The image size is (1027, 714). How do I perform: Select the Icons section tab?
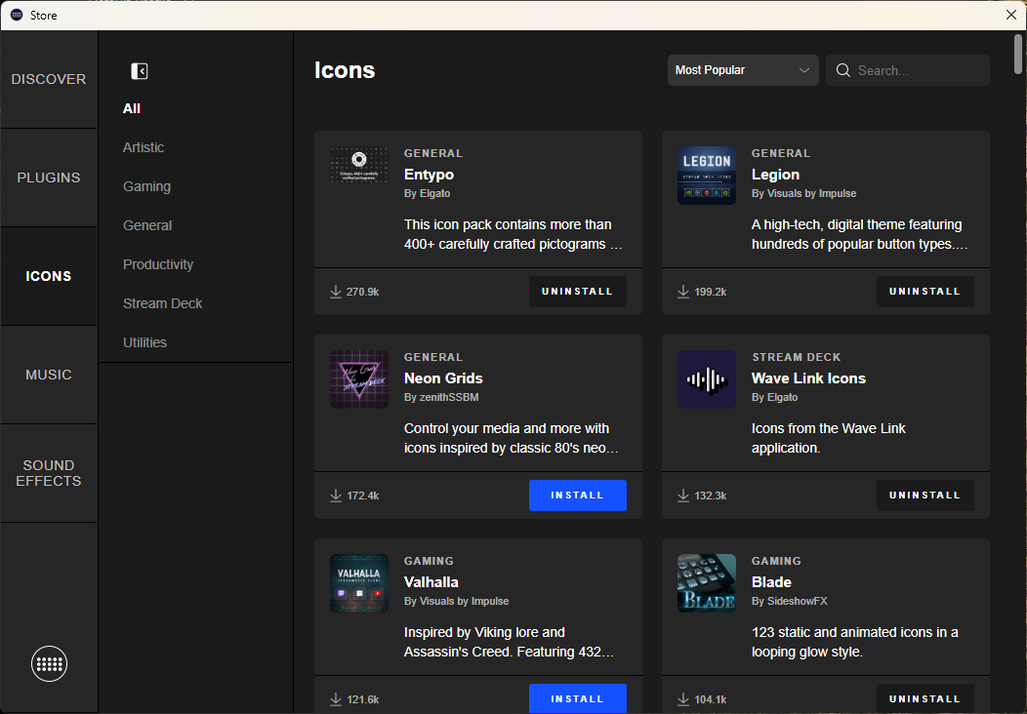[49, 276]
